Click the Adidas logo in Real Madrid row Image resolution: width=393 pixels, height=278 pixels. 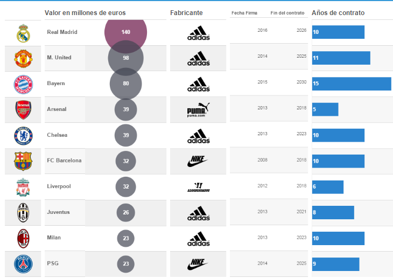click(x=198, y=32)
